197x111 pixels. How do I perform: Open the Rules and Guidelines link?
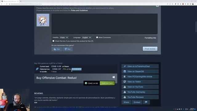click(x=79, y=10)
